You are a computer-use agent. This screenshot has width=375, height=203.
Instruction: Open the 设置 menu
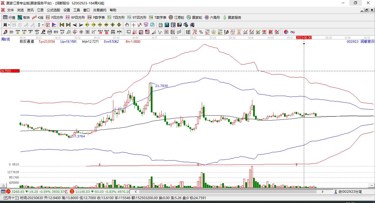(x=67, y=10)
